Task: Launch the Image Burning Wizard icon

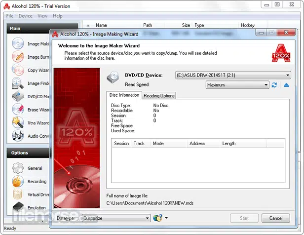Action: pos(18,56)
